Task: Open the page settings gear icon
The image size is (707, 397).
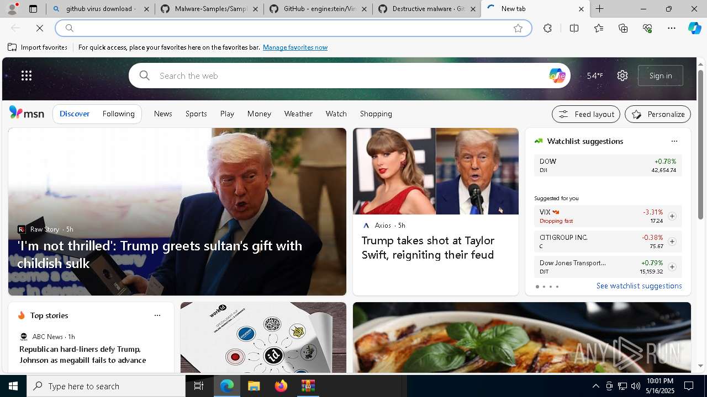Action: [622, 76]
